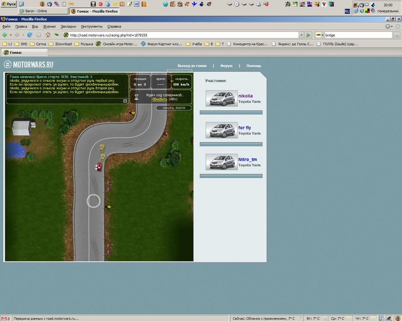Click nikolia's Toyota Yaris thumbnail
Viewport: 402px width, 322px height.
(x=221, y=98)
